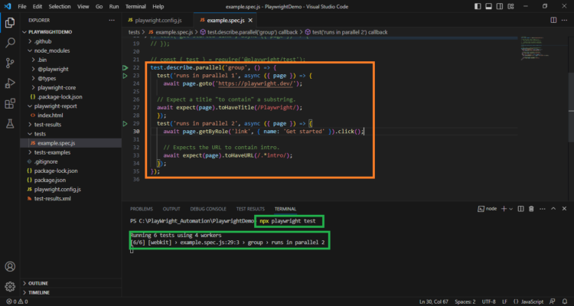Open the new terminal launch profile dropdown
574x306 pixels.
pyautogui.click(x=513, y=208)
